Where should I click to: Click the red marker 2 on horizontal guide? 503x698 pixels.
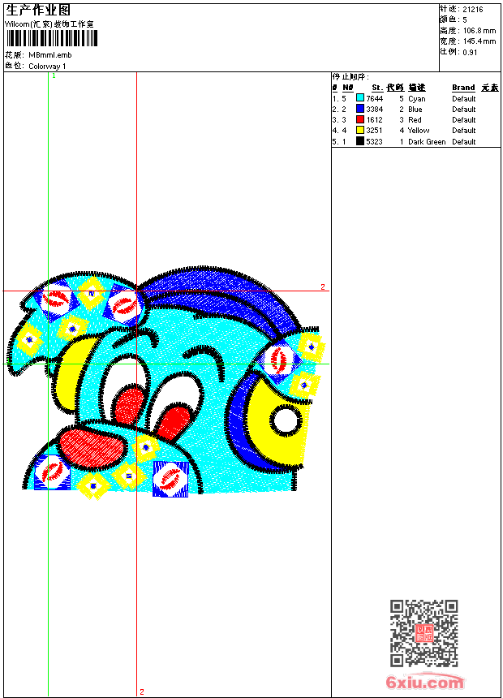click(x=323, y=287)
